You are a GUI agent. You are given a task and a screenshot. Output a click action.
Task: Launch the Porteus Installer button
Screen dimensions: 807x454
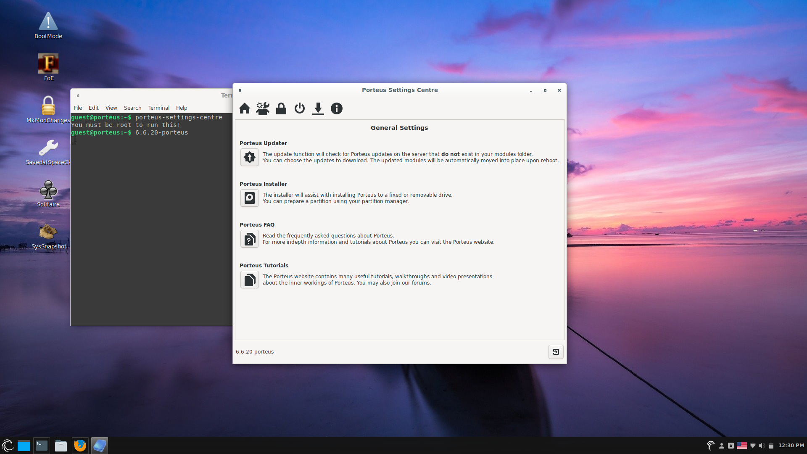point(250,198)
